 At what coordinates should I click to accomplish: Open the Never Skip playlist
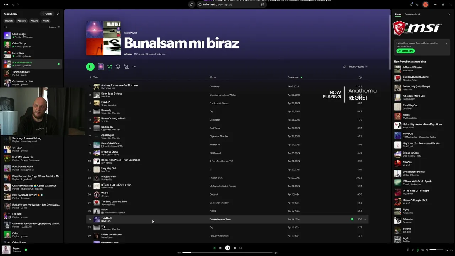(x=32, y=54)
